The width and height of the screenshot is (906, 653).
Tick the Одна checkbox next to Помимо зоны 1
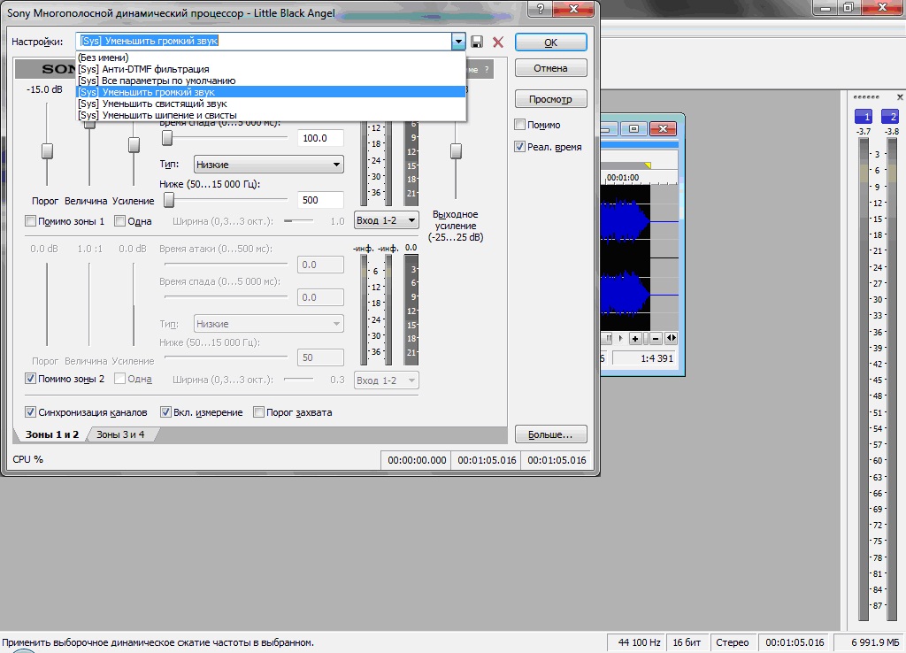pyautogui.click(x=119, y=220)
